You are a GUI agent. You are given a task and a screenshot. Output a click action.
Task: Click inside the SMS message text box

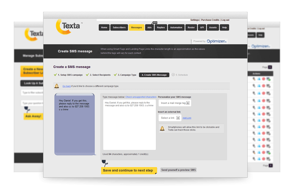[129, 124]
